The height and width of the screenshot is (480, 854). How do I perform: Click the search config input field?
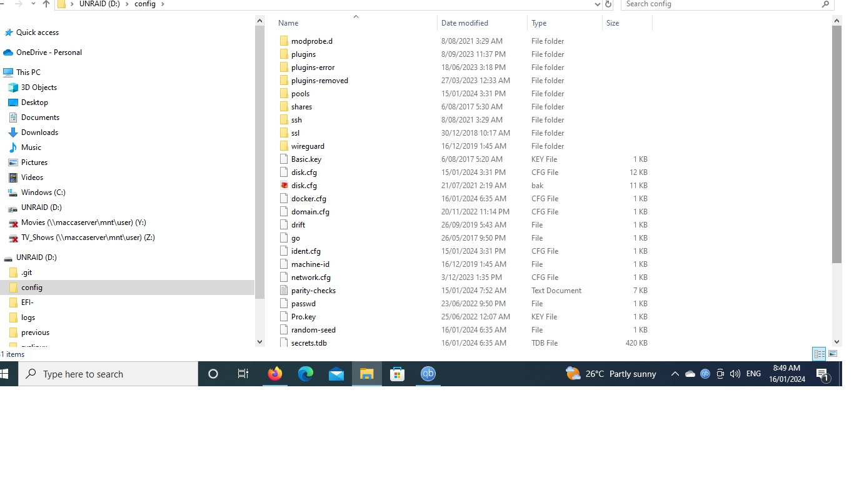[719, 4]
